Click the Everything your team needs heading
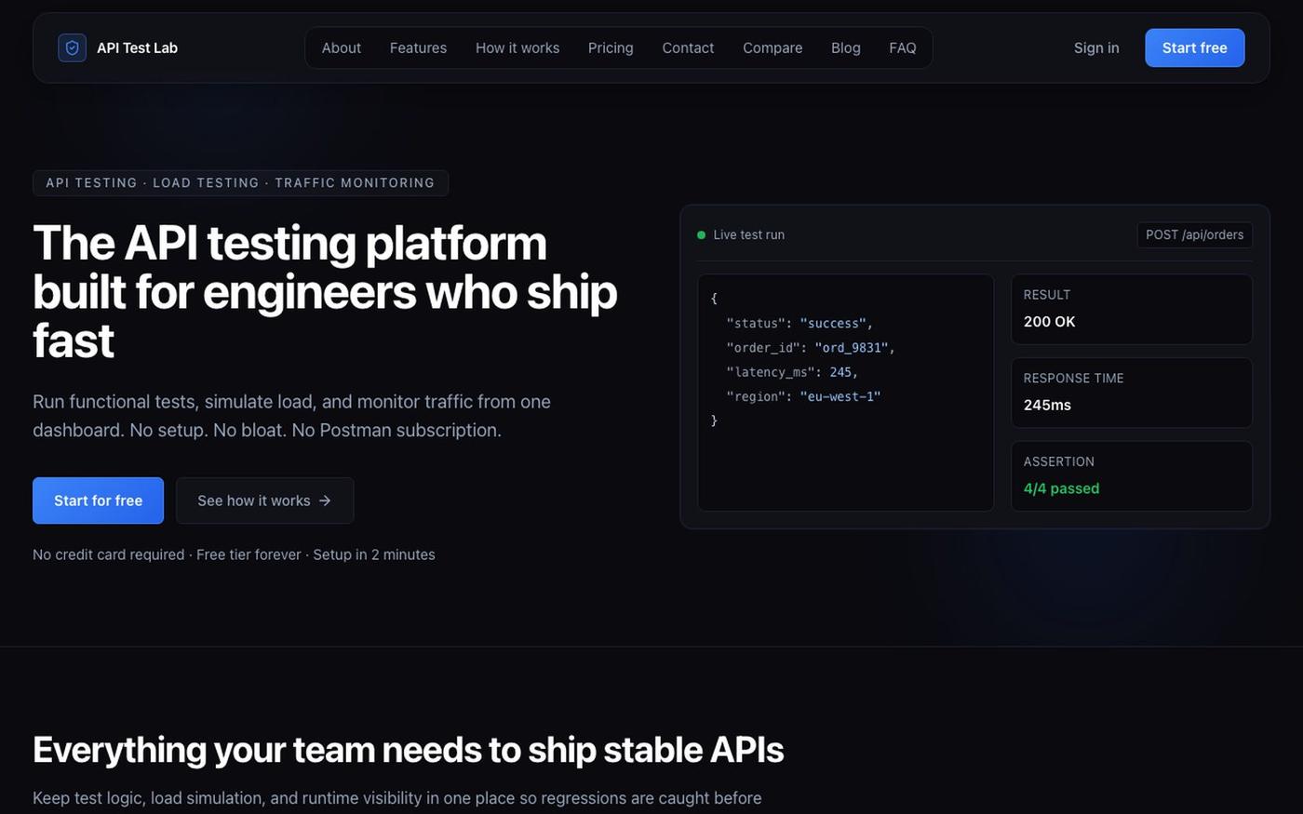 pyautogui.click(x=408, y=750)
